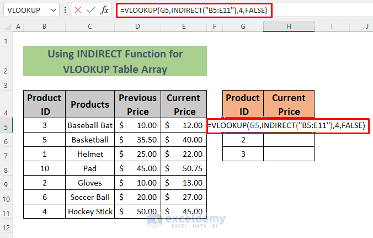Select the Previous Price header cell
This screenshot has width=373, height=238.
click(137, 104)
